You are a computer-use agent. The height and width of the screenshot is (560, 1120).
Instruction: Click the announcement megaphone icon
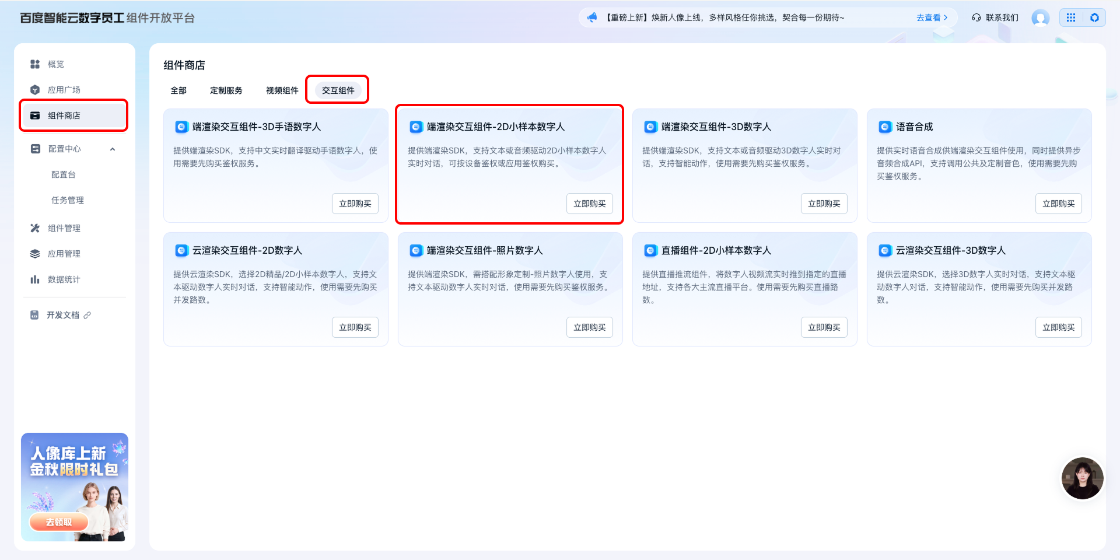tap(592, 17)
